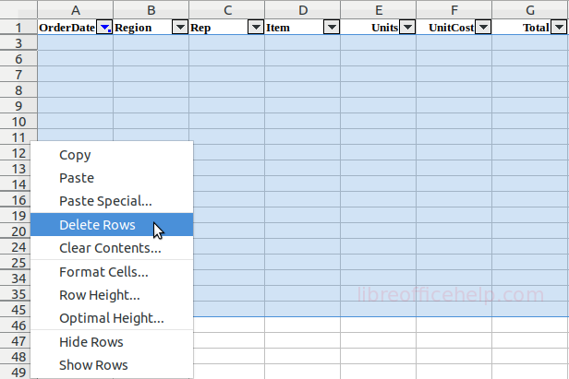
Task: Click row header 8
Action: tap(18, 90)
